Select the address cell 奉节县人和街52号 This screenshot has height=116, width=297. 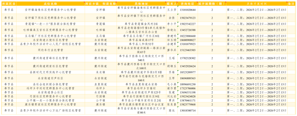click(x=141, y=44)
